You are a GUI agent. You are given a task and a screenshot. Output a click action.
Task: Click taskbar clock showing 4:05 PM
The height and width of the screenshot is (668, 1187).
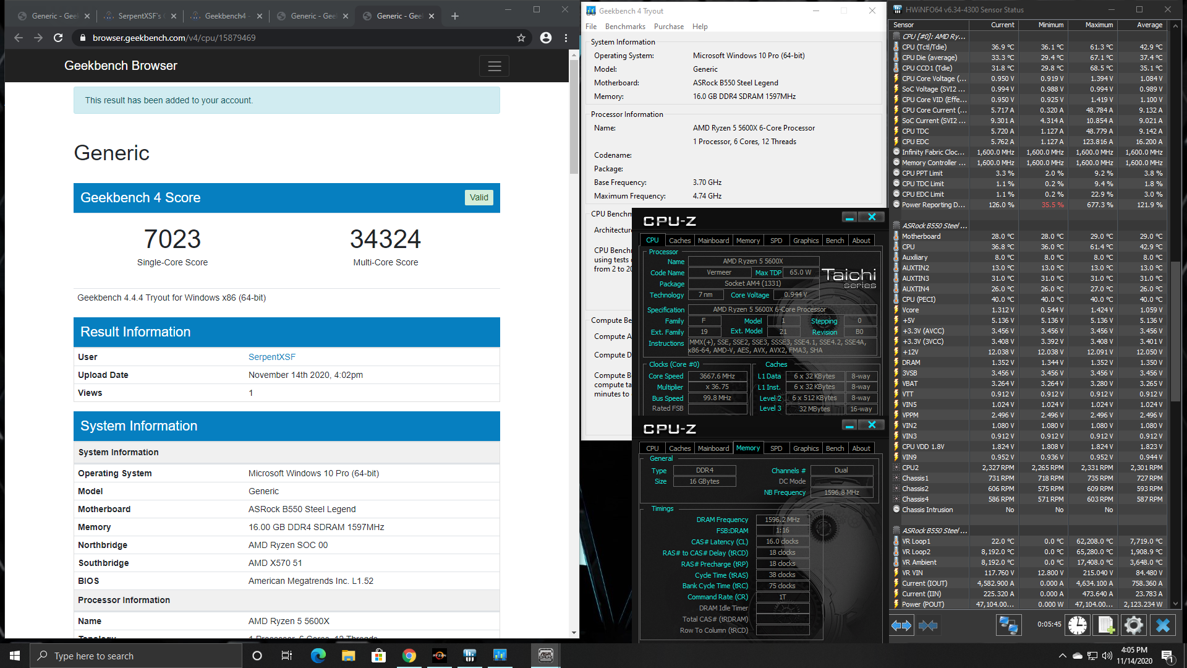click(1134, 656)
